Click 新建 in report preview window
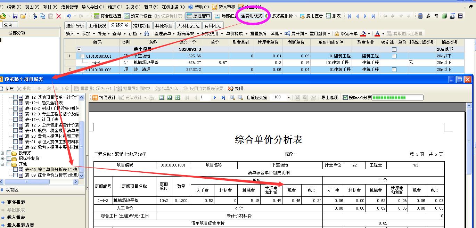Screen dimensions: 476x228 (7, 89)
